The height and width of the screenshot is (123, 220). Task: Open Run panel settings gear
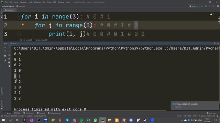(214, 43)
